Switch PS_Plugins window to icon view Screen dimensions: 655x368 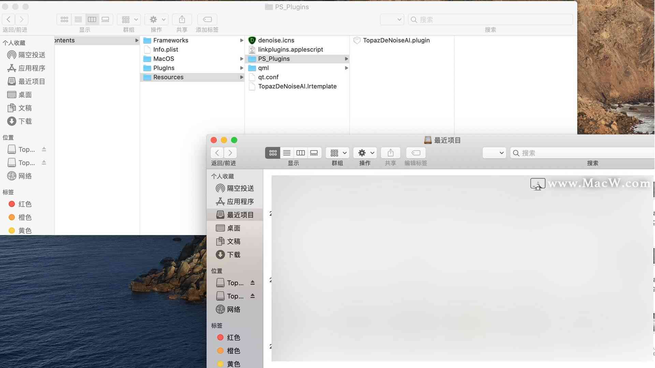[64, 19]
